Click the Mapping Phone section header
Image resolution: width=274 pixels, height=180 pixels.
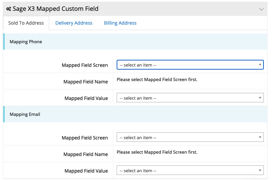[135, 42]
